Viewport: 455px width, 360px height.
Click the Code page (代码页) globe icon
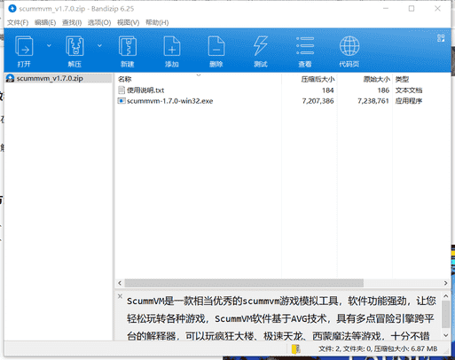(349, 46)
